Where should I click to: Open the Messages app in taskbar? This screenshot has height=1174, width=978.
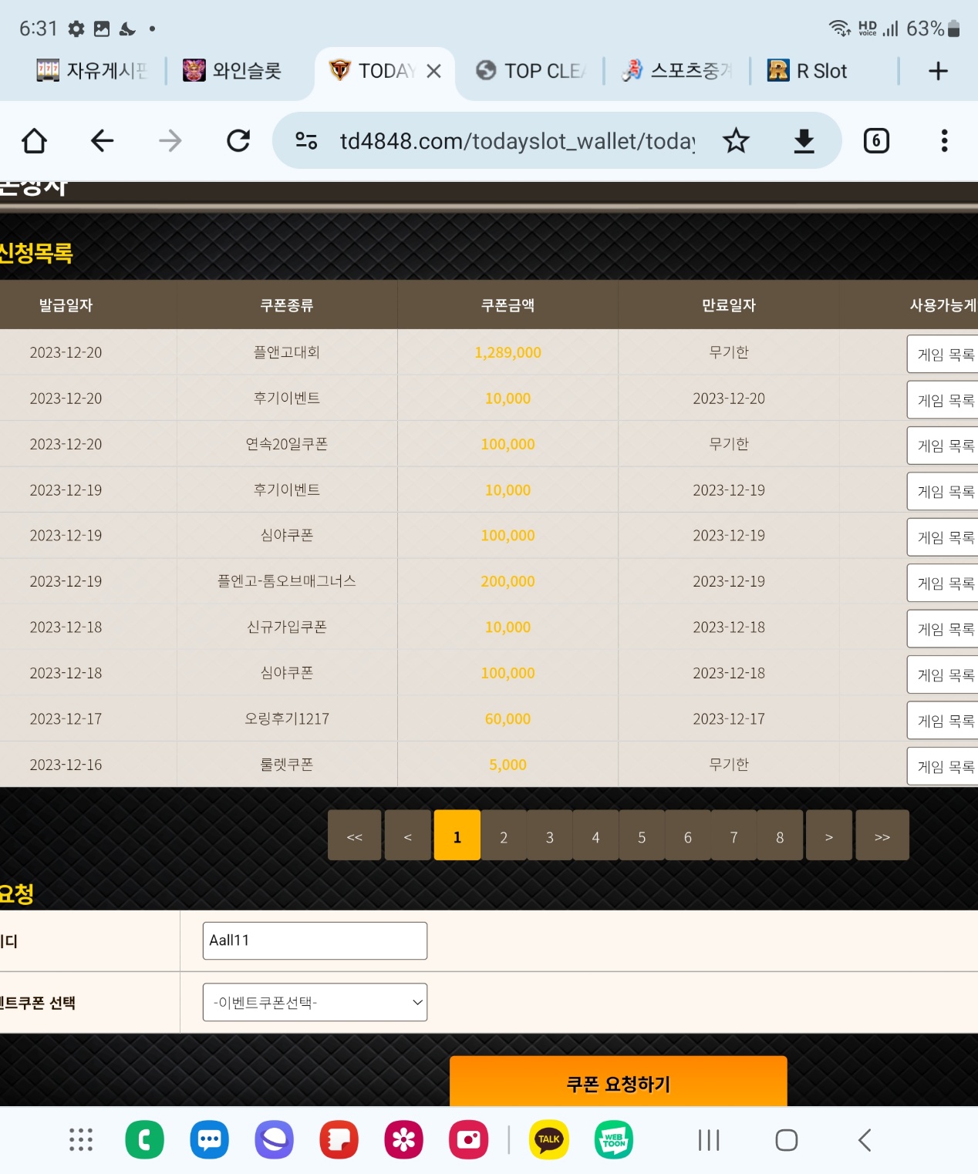tap(210, 1140)
